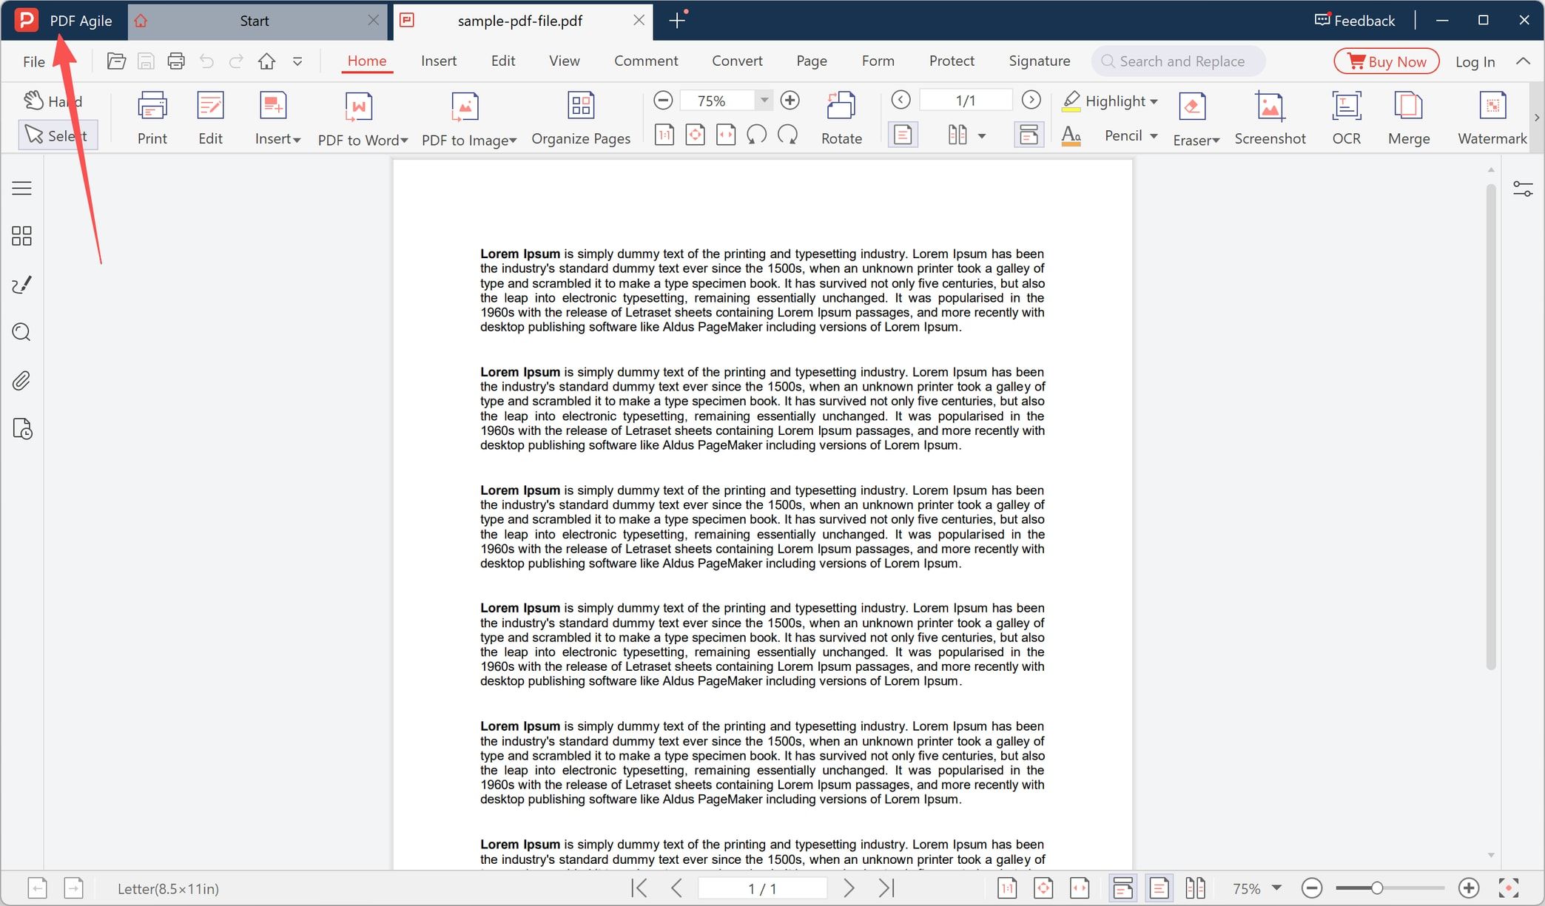Open the signature pen panel in sidebar
Image resolution: width=1545 pixels, height=906 pixels.
coord(21,285)
